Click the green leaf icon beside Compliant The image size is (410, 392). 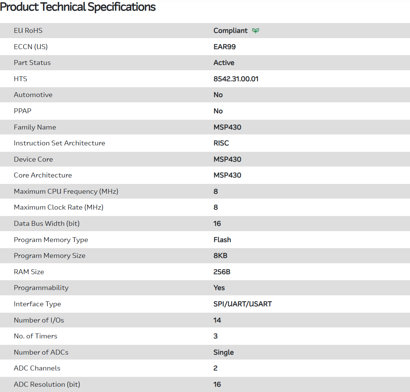tap(256, 31)
